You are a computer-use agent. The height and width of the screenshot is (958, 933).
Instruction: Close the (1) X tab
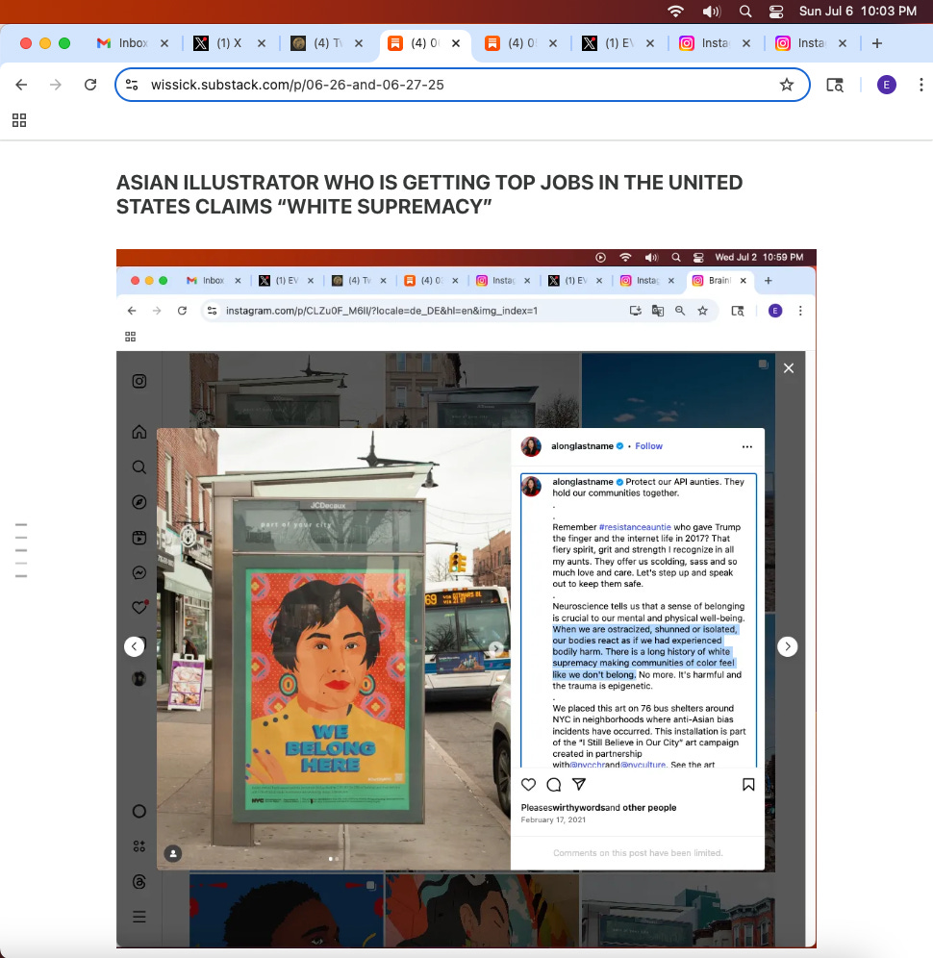click(262, 43)
